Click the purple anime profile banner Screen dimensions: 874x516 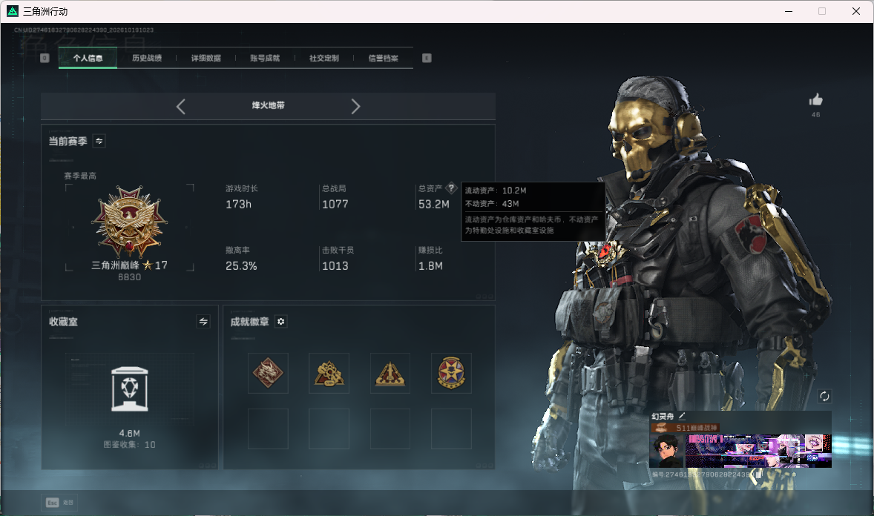tap(758, 451)
